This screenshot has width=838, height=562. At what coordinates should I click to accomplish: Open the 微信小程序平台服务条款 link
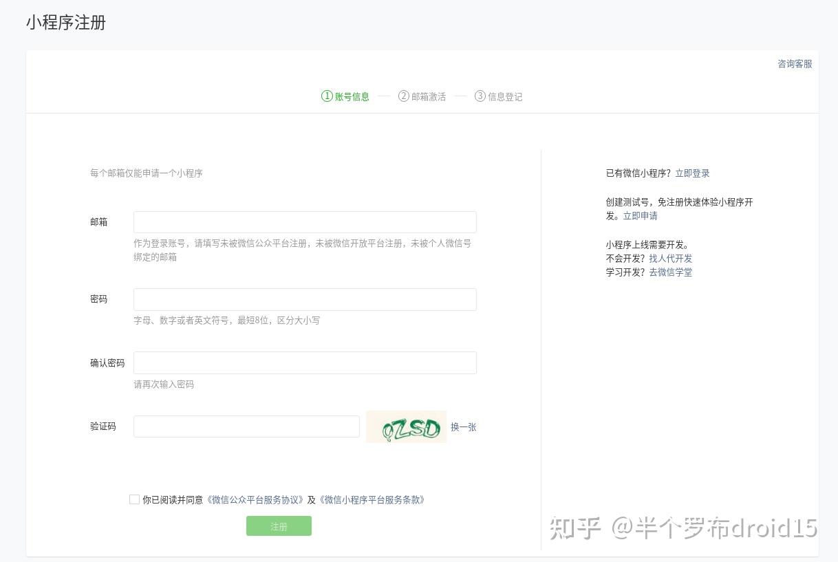[372, 500]
